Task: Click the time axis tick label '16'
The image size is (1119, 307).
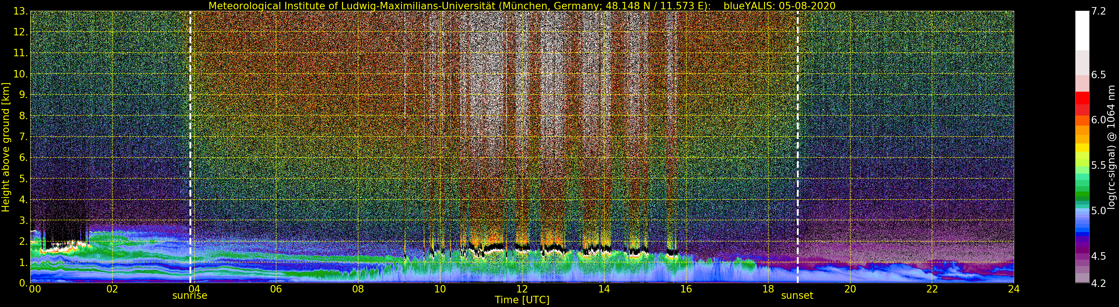Action: [x=686, y=289]
